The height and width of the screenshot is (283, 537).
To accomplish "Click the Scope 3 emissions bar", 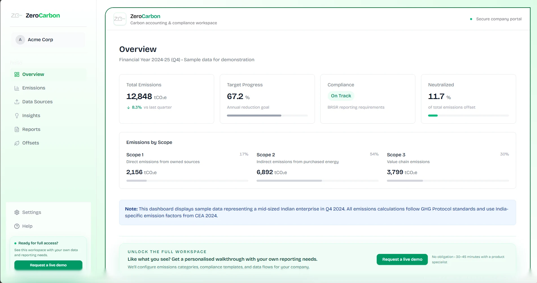I will click(x=448, y=181).
